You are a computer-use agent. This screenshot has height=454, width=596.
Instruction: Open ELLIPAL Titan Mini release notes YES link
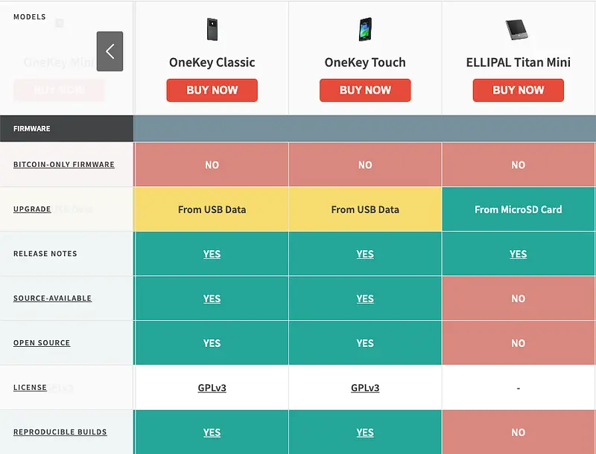(x=518, y=254)
